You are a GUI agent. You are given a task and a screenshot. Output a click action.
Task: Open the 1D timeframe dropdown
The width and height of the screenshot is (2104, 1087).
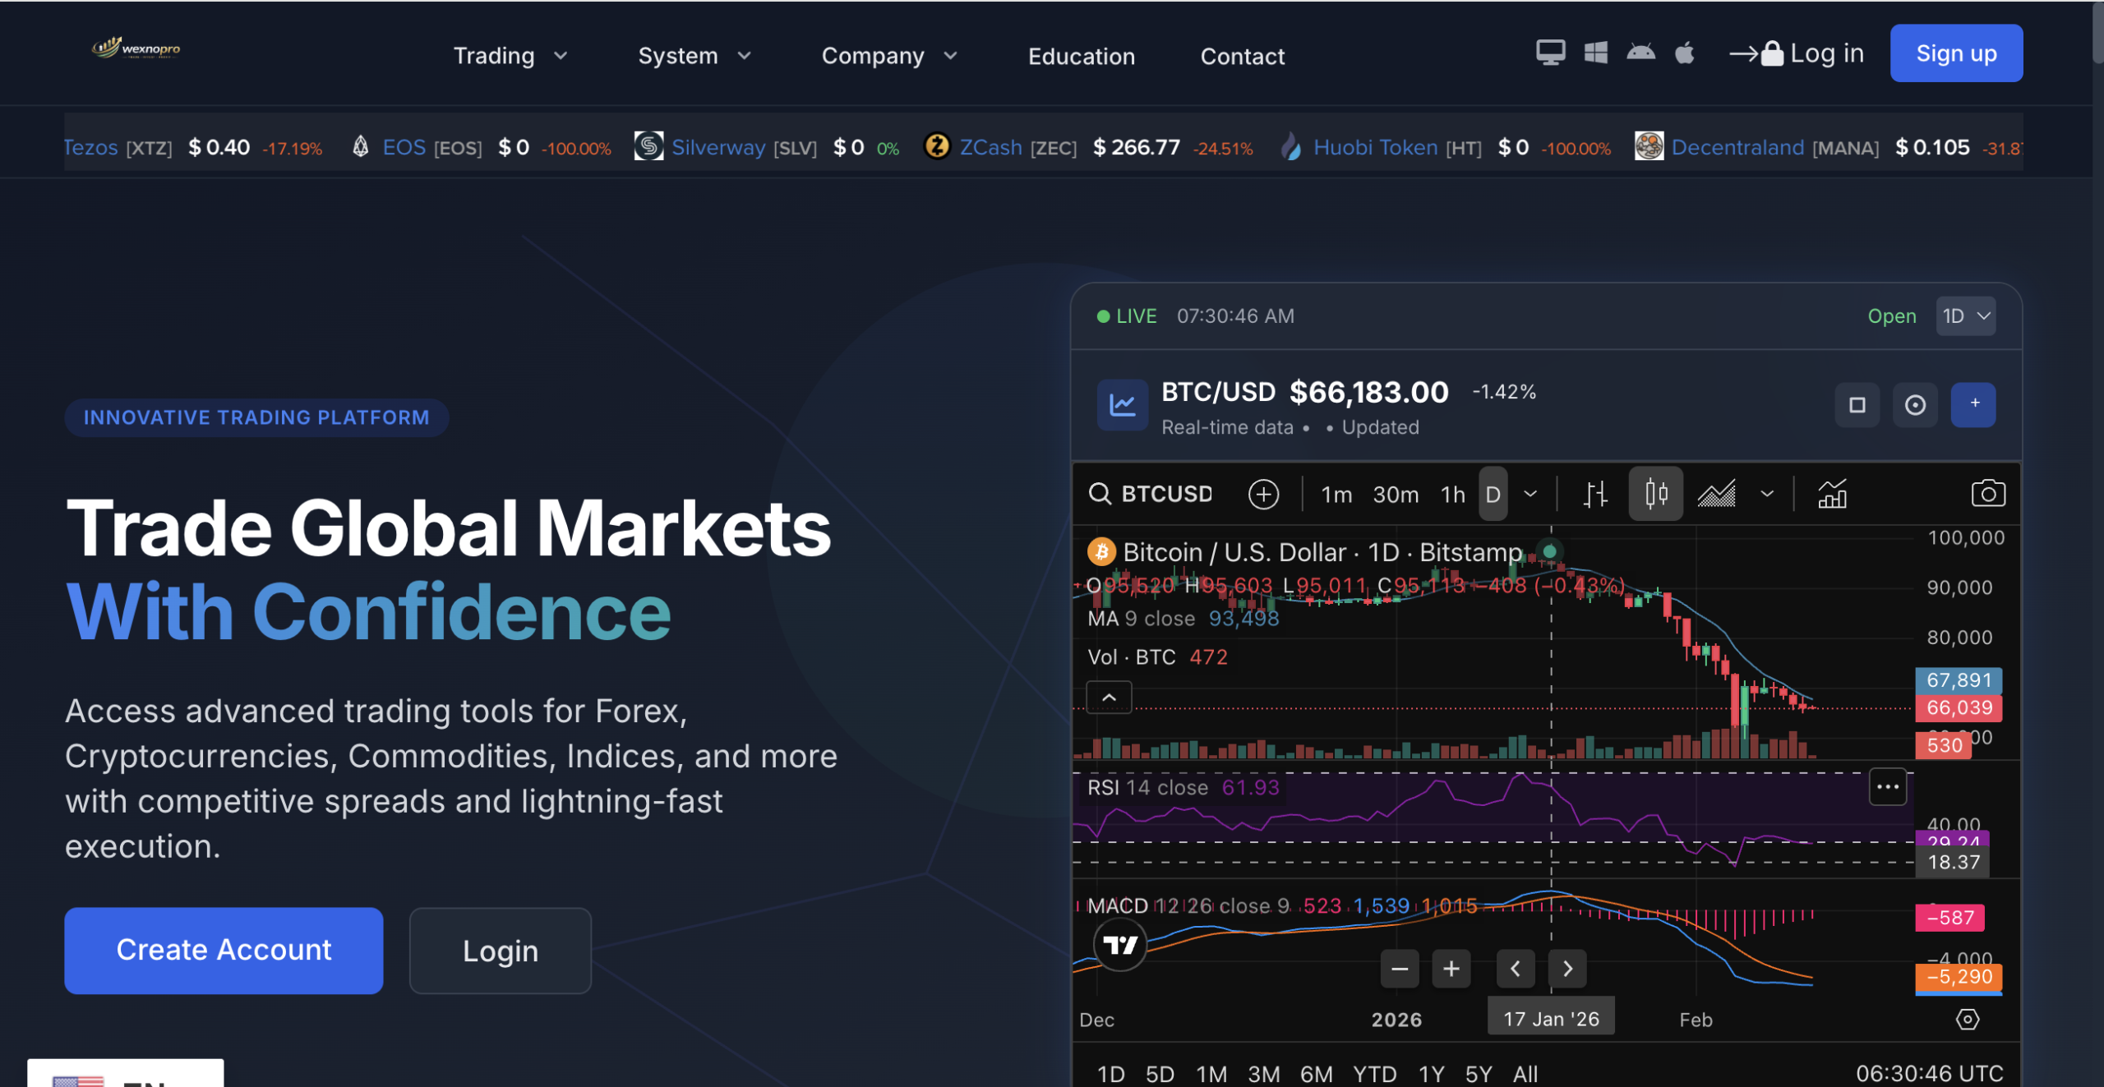1965,316
